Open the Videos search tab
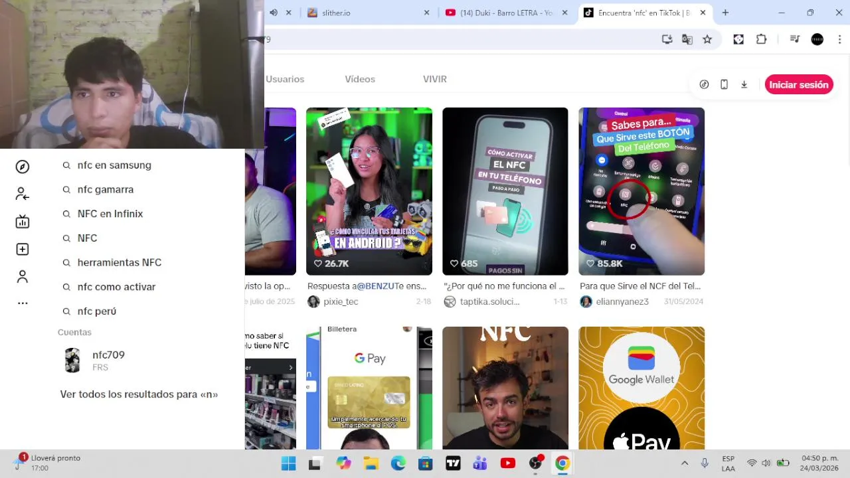Screen dimensions: 850x478 (360, 79)
